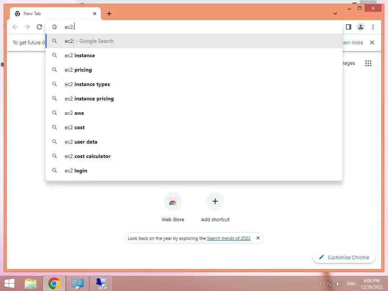Open the 'Search trends of 2022' link

click(x=228, y=238)
